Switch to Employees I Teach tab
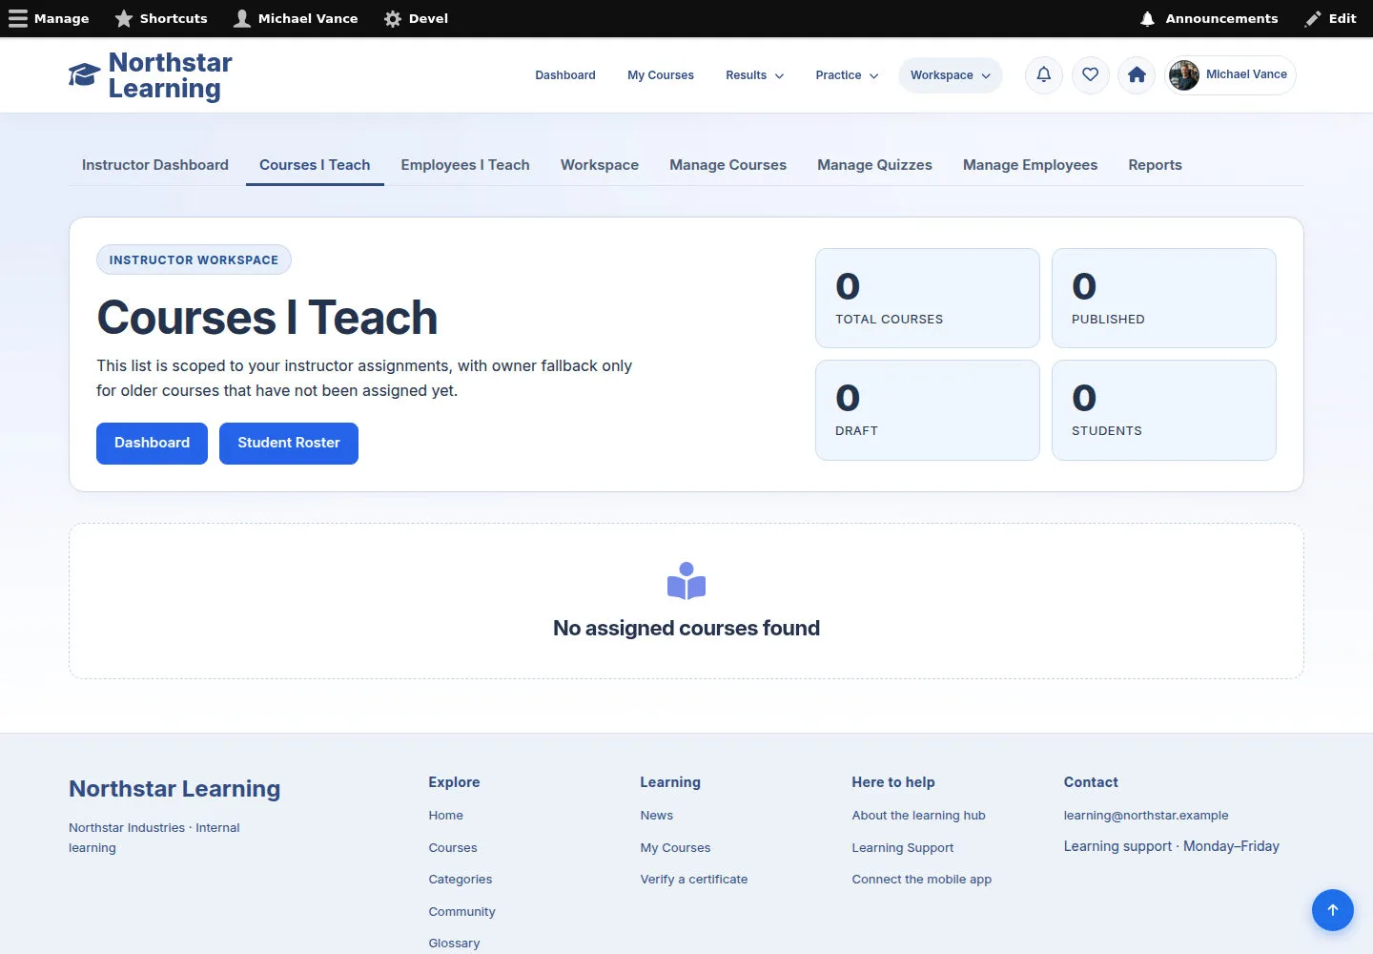1373x954 pixels. pos(465,165)
